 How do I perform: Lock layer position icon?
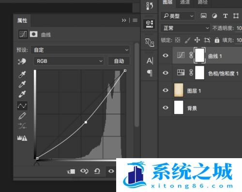pyautogui.click(x=197, y=40)
